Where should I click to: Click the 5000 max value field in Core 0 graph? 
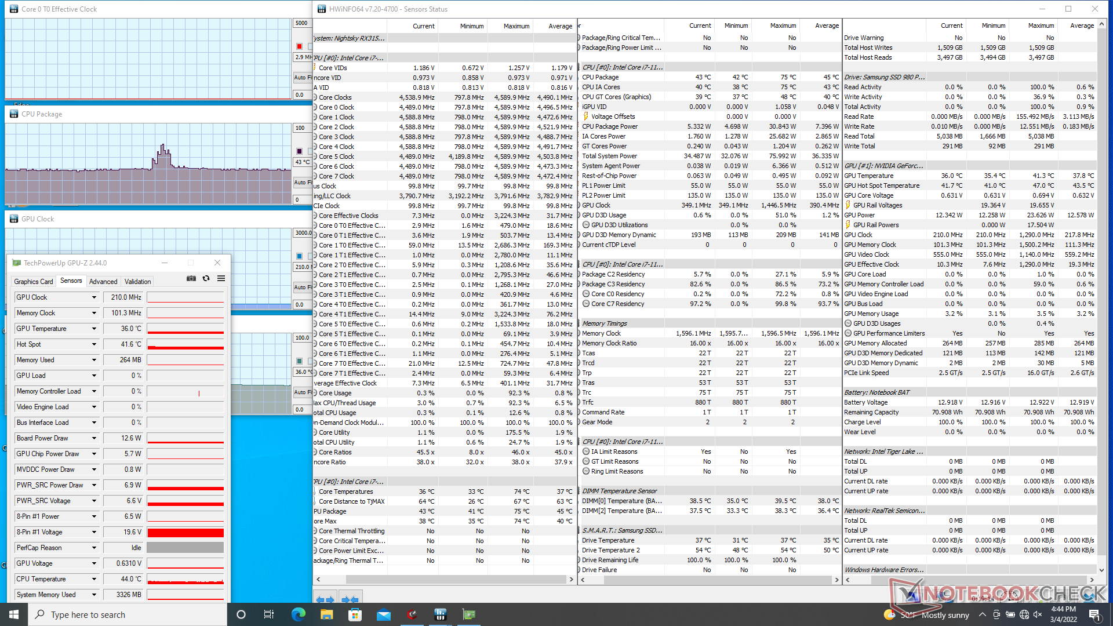(x=302, y=23)
